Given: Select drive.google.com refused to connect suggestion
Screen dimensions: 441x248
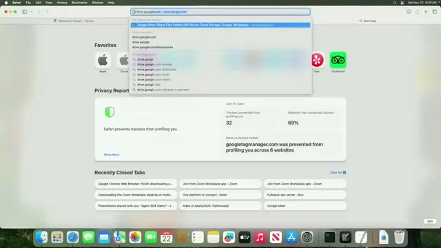Looking at the screenshot, I should tap(220, 90).
